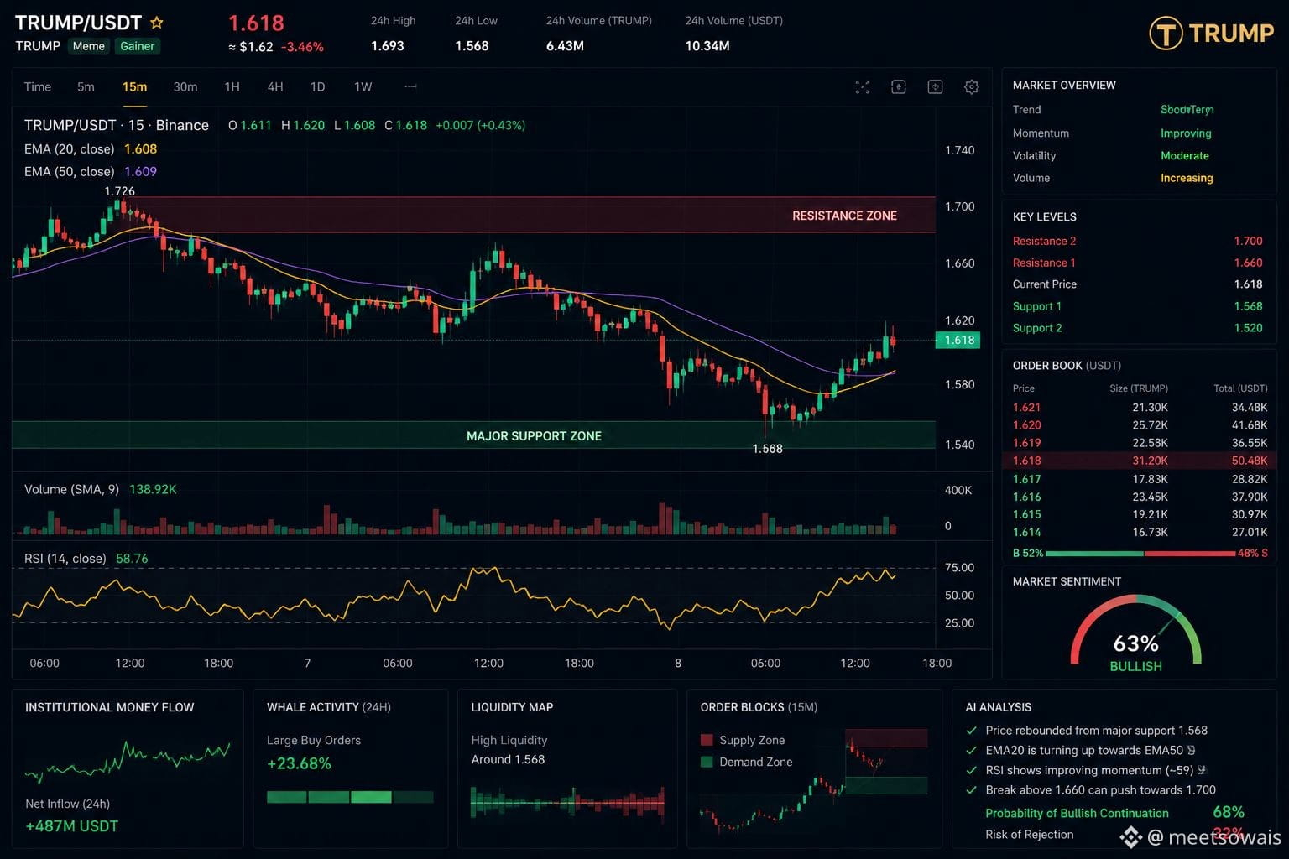Click checkmark beside 'Break above 1.660'
The image size is (1289, 859).
click(972, 790)
